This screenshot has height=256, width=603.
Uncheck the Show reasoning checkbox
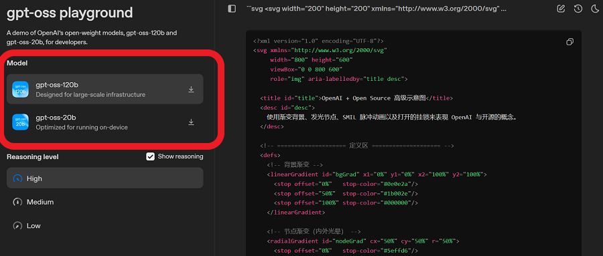(150, 156)
